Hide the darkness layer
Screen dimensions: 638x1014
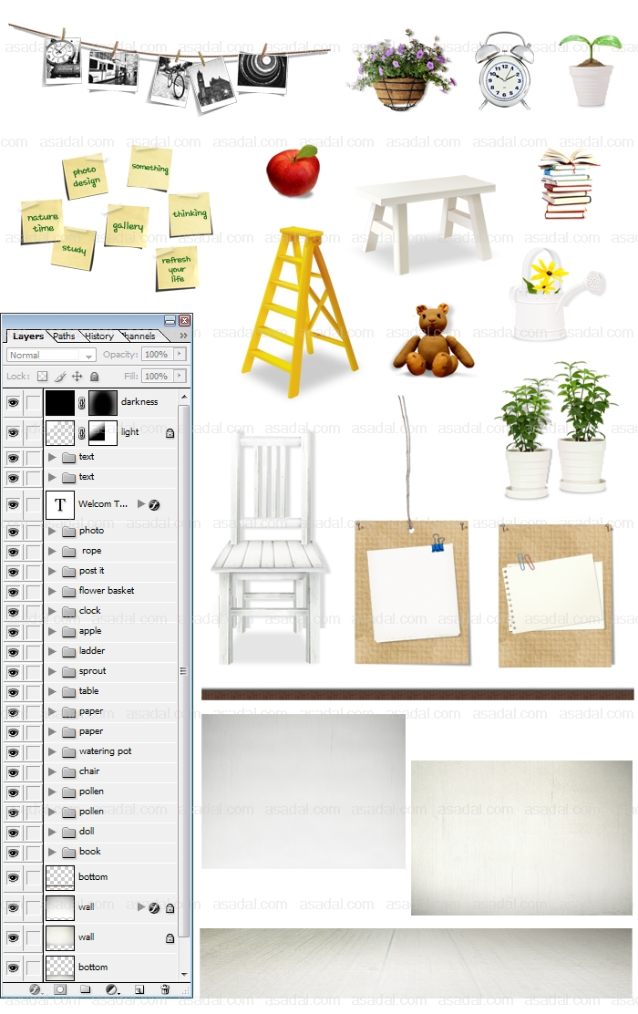[13, 402]
